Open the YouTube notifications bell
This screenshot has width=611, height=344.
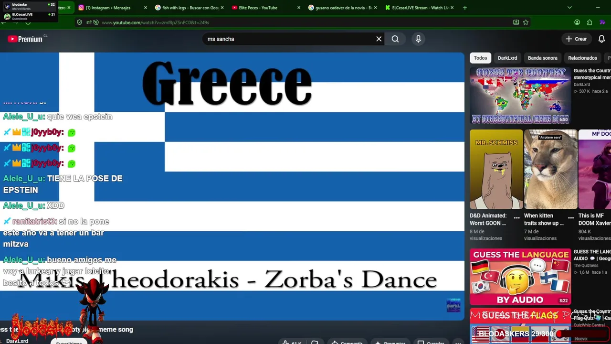point(601,39)
